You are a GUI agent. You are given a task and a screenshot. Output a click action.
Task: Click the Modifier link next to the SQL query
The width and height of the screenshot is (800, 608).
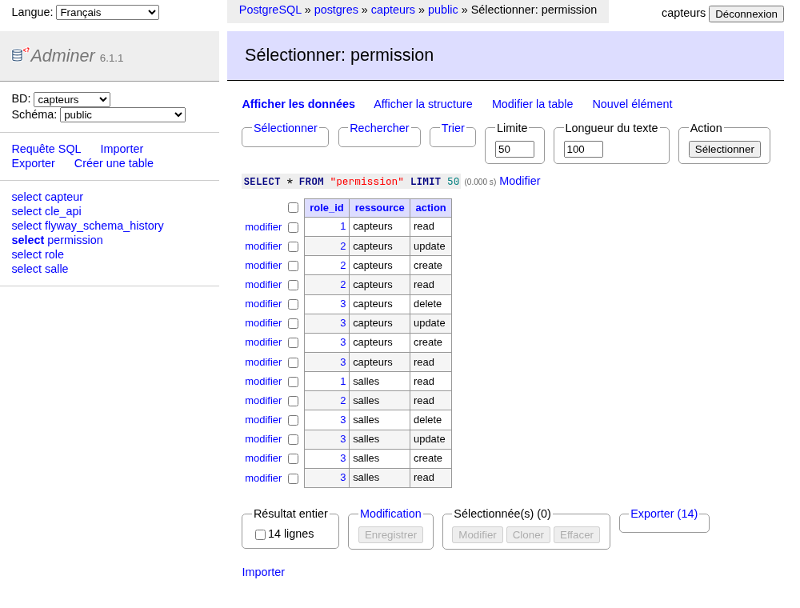[519, 181]
